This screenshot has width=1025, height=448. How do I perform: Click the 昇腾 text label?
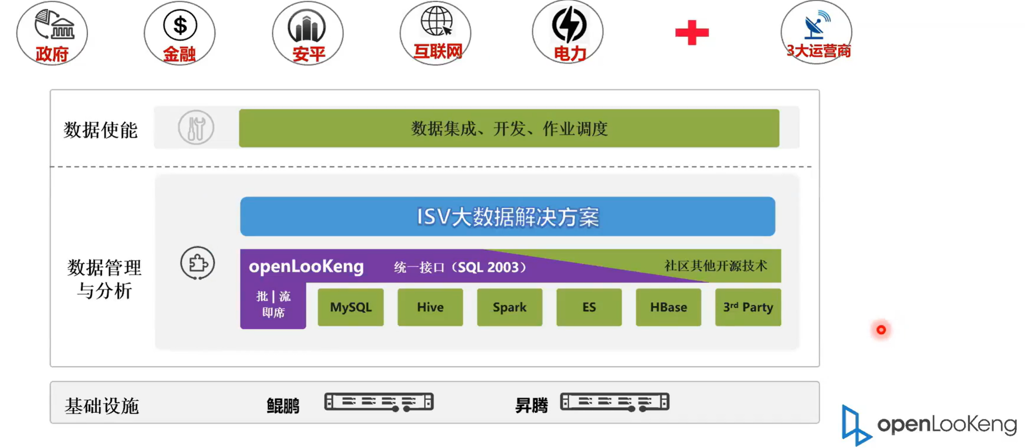(532, 405)
